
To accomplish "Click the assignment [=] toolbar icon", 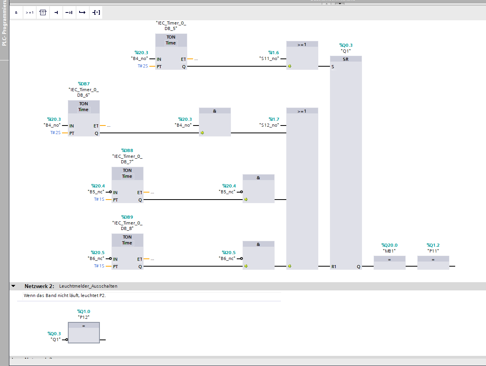I will pyautogui.click(x=96, y=12).
